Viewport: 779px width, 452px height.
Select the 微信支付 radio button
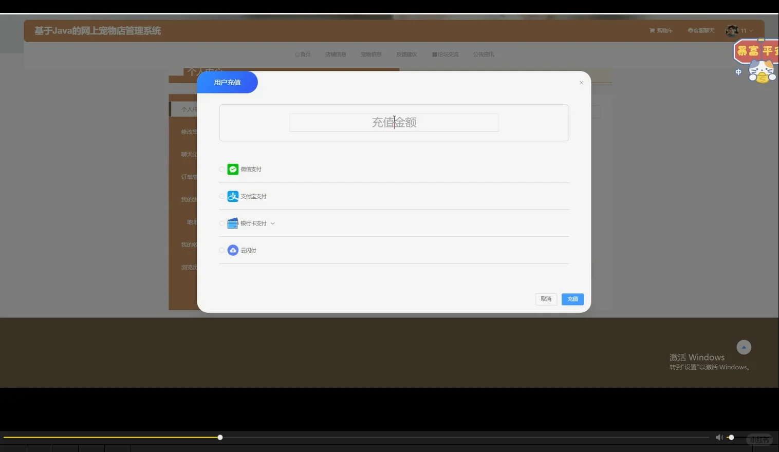pos(222,169)
